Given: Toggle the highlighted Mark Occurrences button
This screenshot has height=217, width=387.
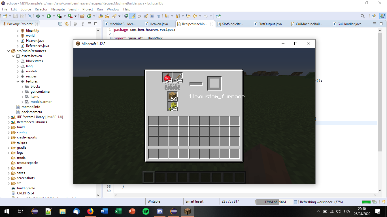Looking at the screenshot, I should coord(133,16).
